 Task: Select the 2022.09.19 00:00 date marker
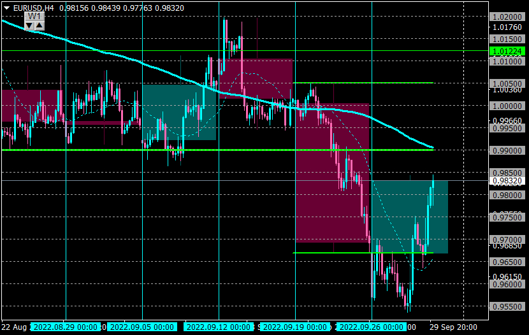coord(295,327)
